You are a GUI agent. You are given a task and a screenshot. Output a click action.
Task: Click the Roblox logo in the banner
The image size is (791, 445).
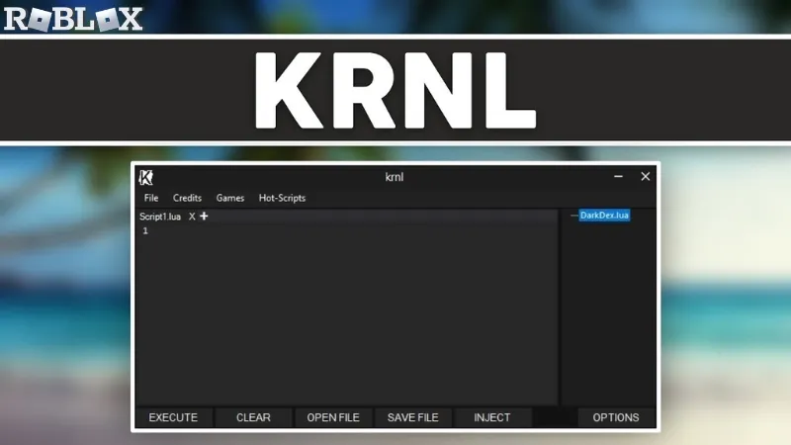pyautogui.click(x=73, y=19)
